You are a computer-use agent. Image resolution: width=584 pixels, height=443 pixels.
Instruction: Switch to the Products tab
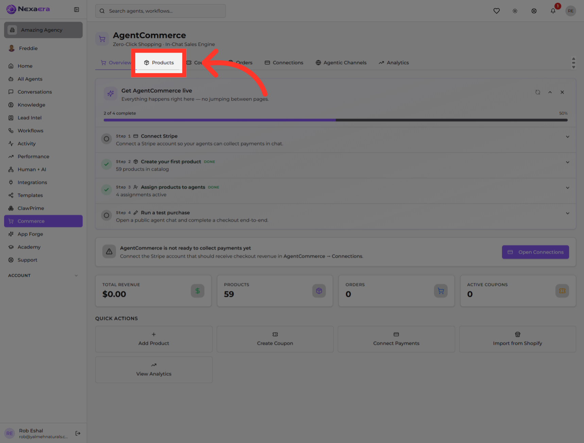(159, 63)
